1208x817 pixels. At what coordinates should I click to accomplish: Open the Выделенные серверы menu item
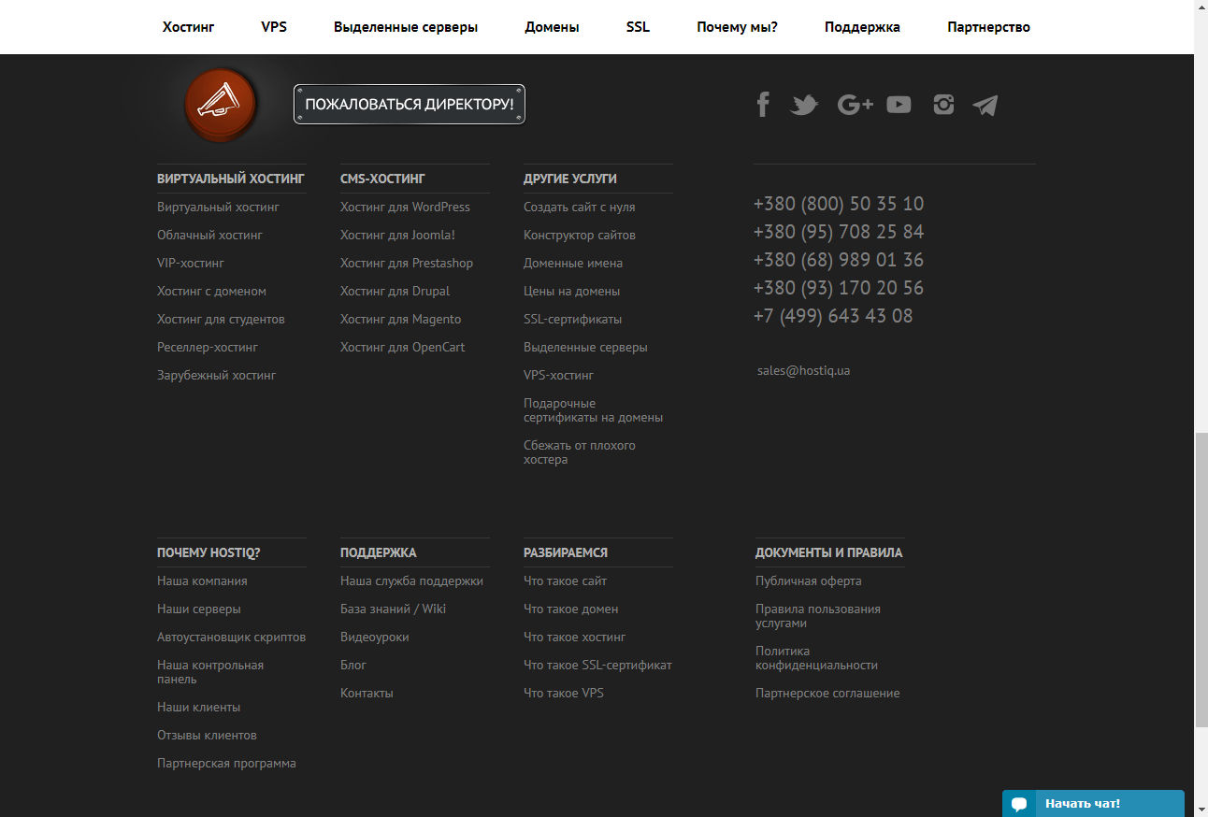click(x=406, y=27)
